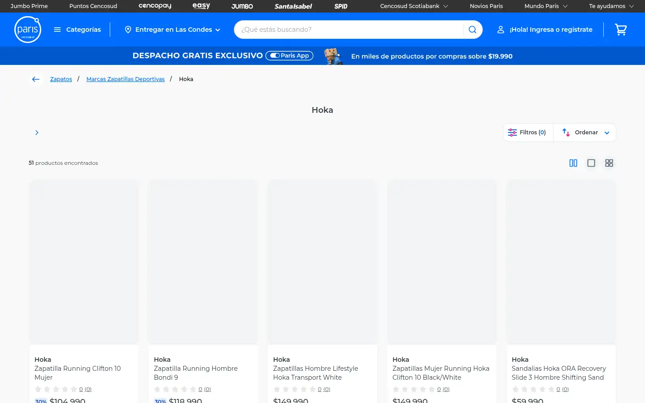Viewport: 645px width, 403px height.
Task: Expand Cencosud Scotiabank dropdown
Action: click(x=414, y=6)
